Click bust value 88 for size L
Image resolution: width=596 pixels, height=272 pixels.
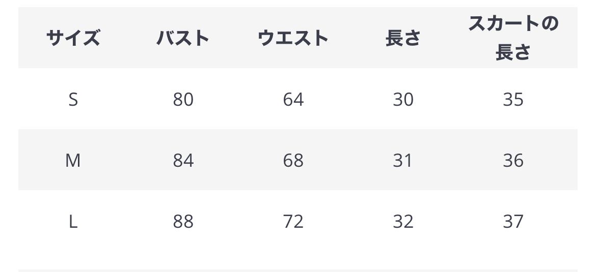pyautogui.click(x=183, y=221)
